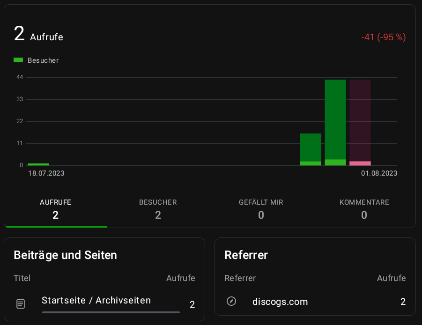Open the Startseite / Archivseiten entry

96,300
